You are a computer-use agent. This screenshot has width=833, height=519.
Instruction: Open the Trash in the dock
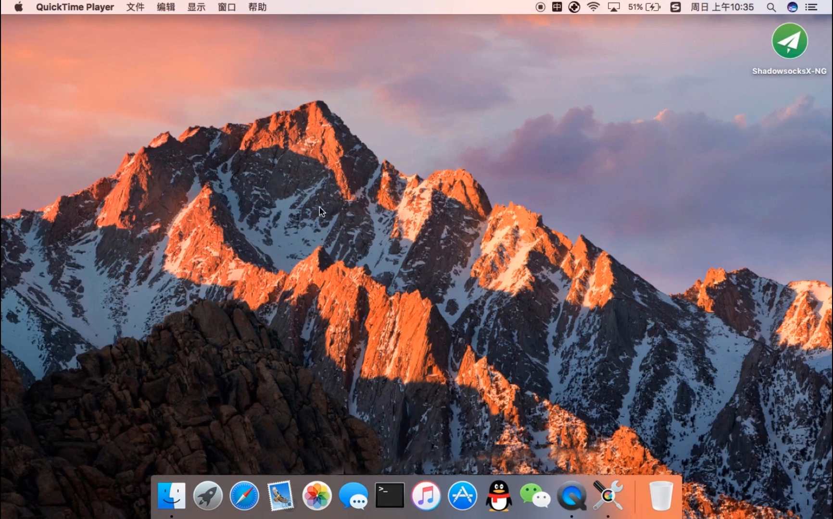tap(661, 495)
